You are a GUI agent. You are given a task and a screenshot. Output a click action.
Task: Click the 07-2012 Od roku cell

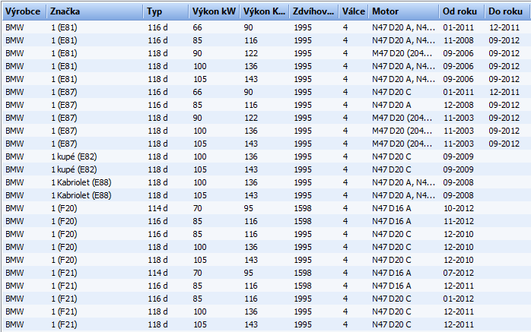[459, 272]
